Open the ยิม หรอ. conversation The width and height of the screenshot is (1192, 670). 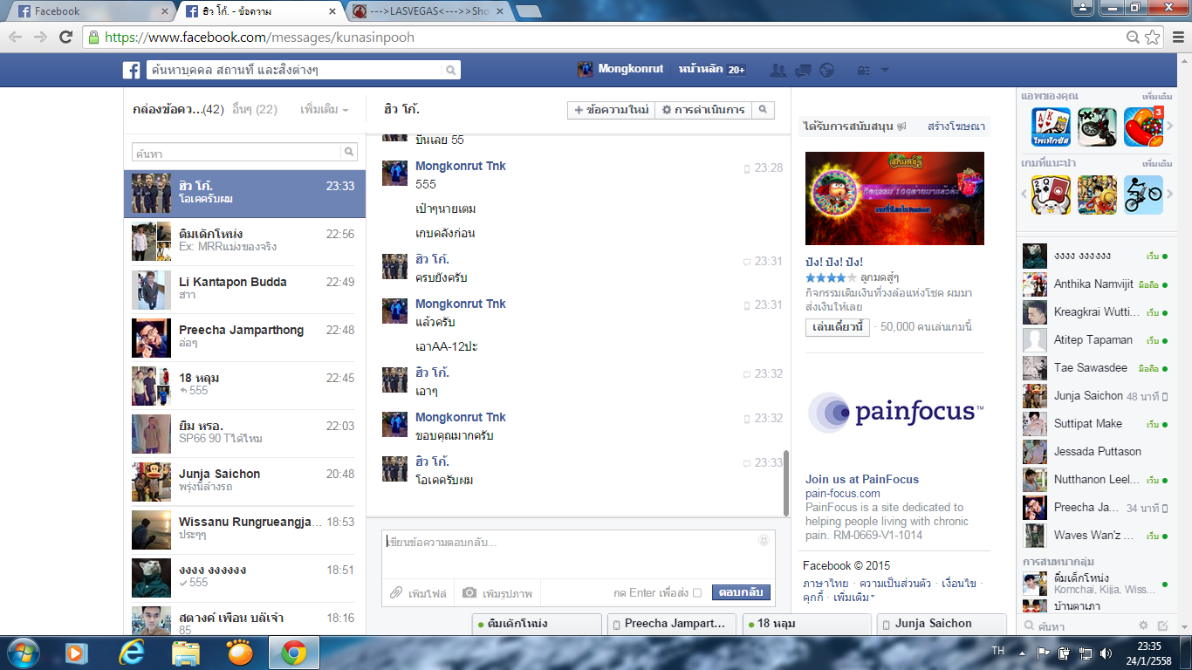[x=244, y=434]
